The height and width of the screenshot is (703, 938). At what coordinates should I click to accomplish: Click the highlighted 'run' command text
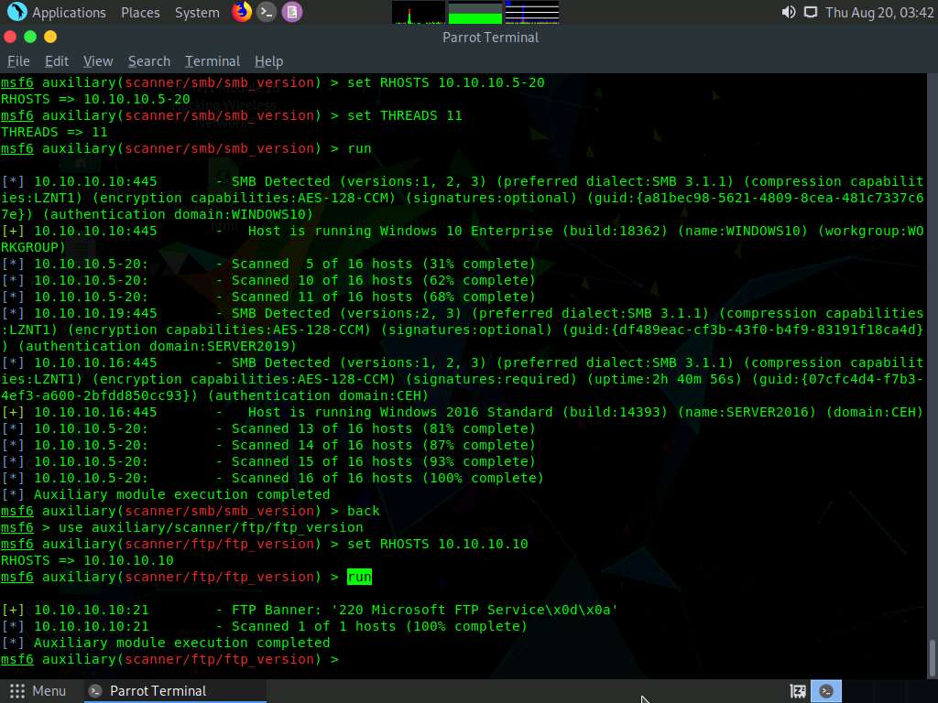coord(359,577)
